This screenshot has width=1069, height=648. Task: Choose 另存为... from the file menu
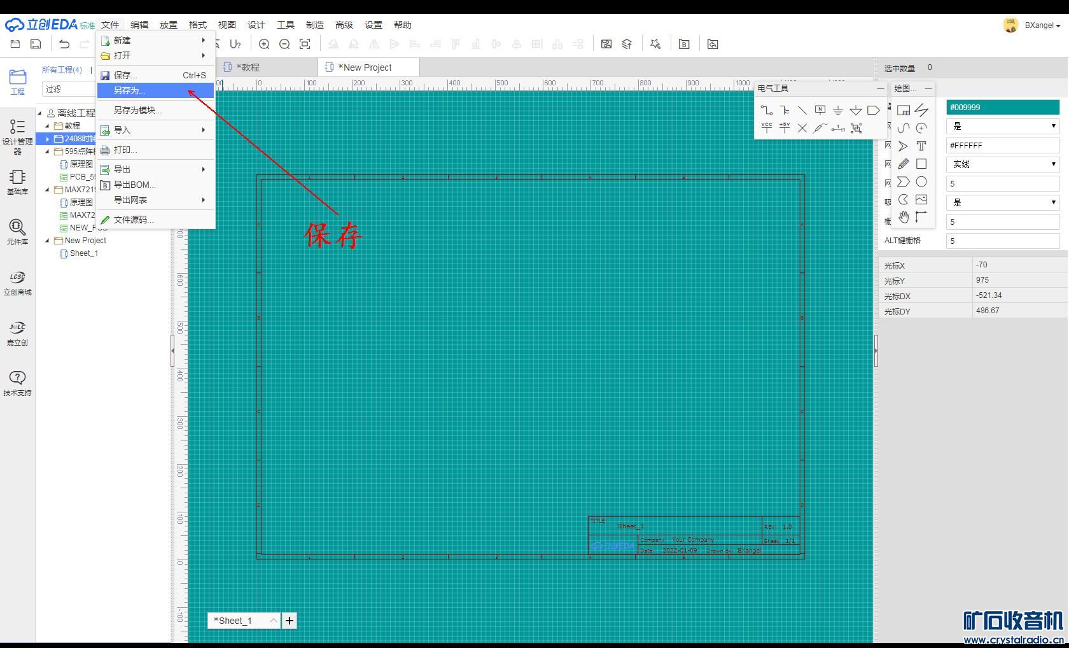(x=129, y=90)
